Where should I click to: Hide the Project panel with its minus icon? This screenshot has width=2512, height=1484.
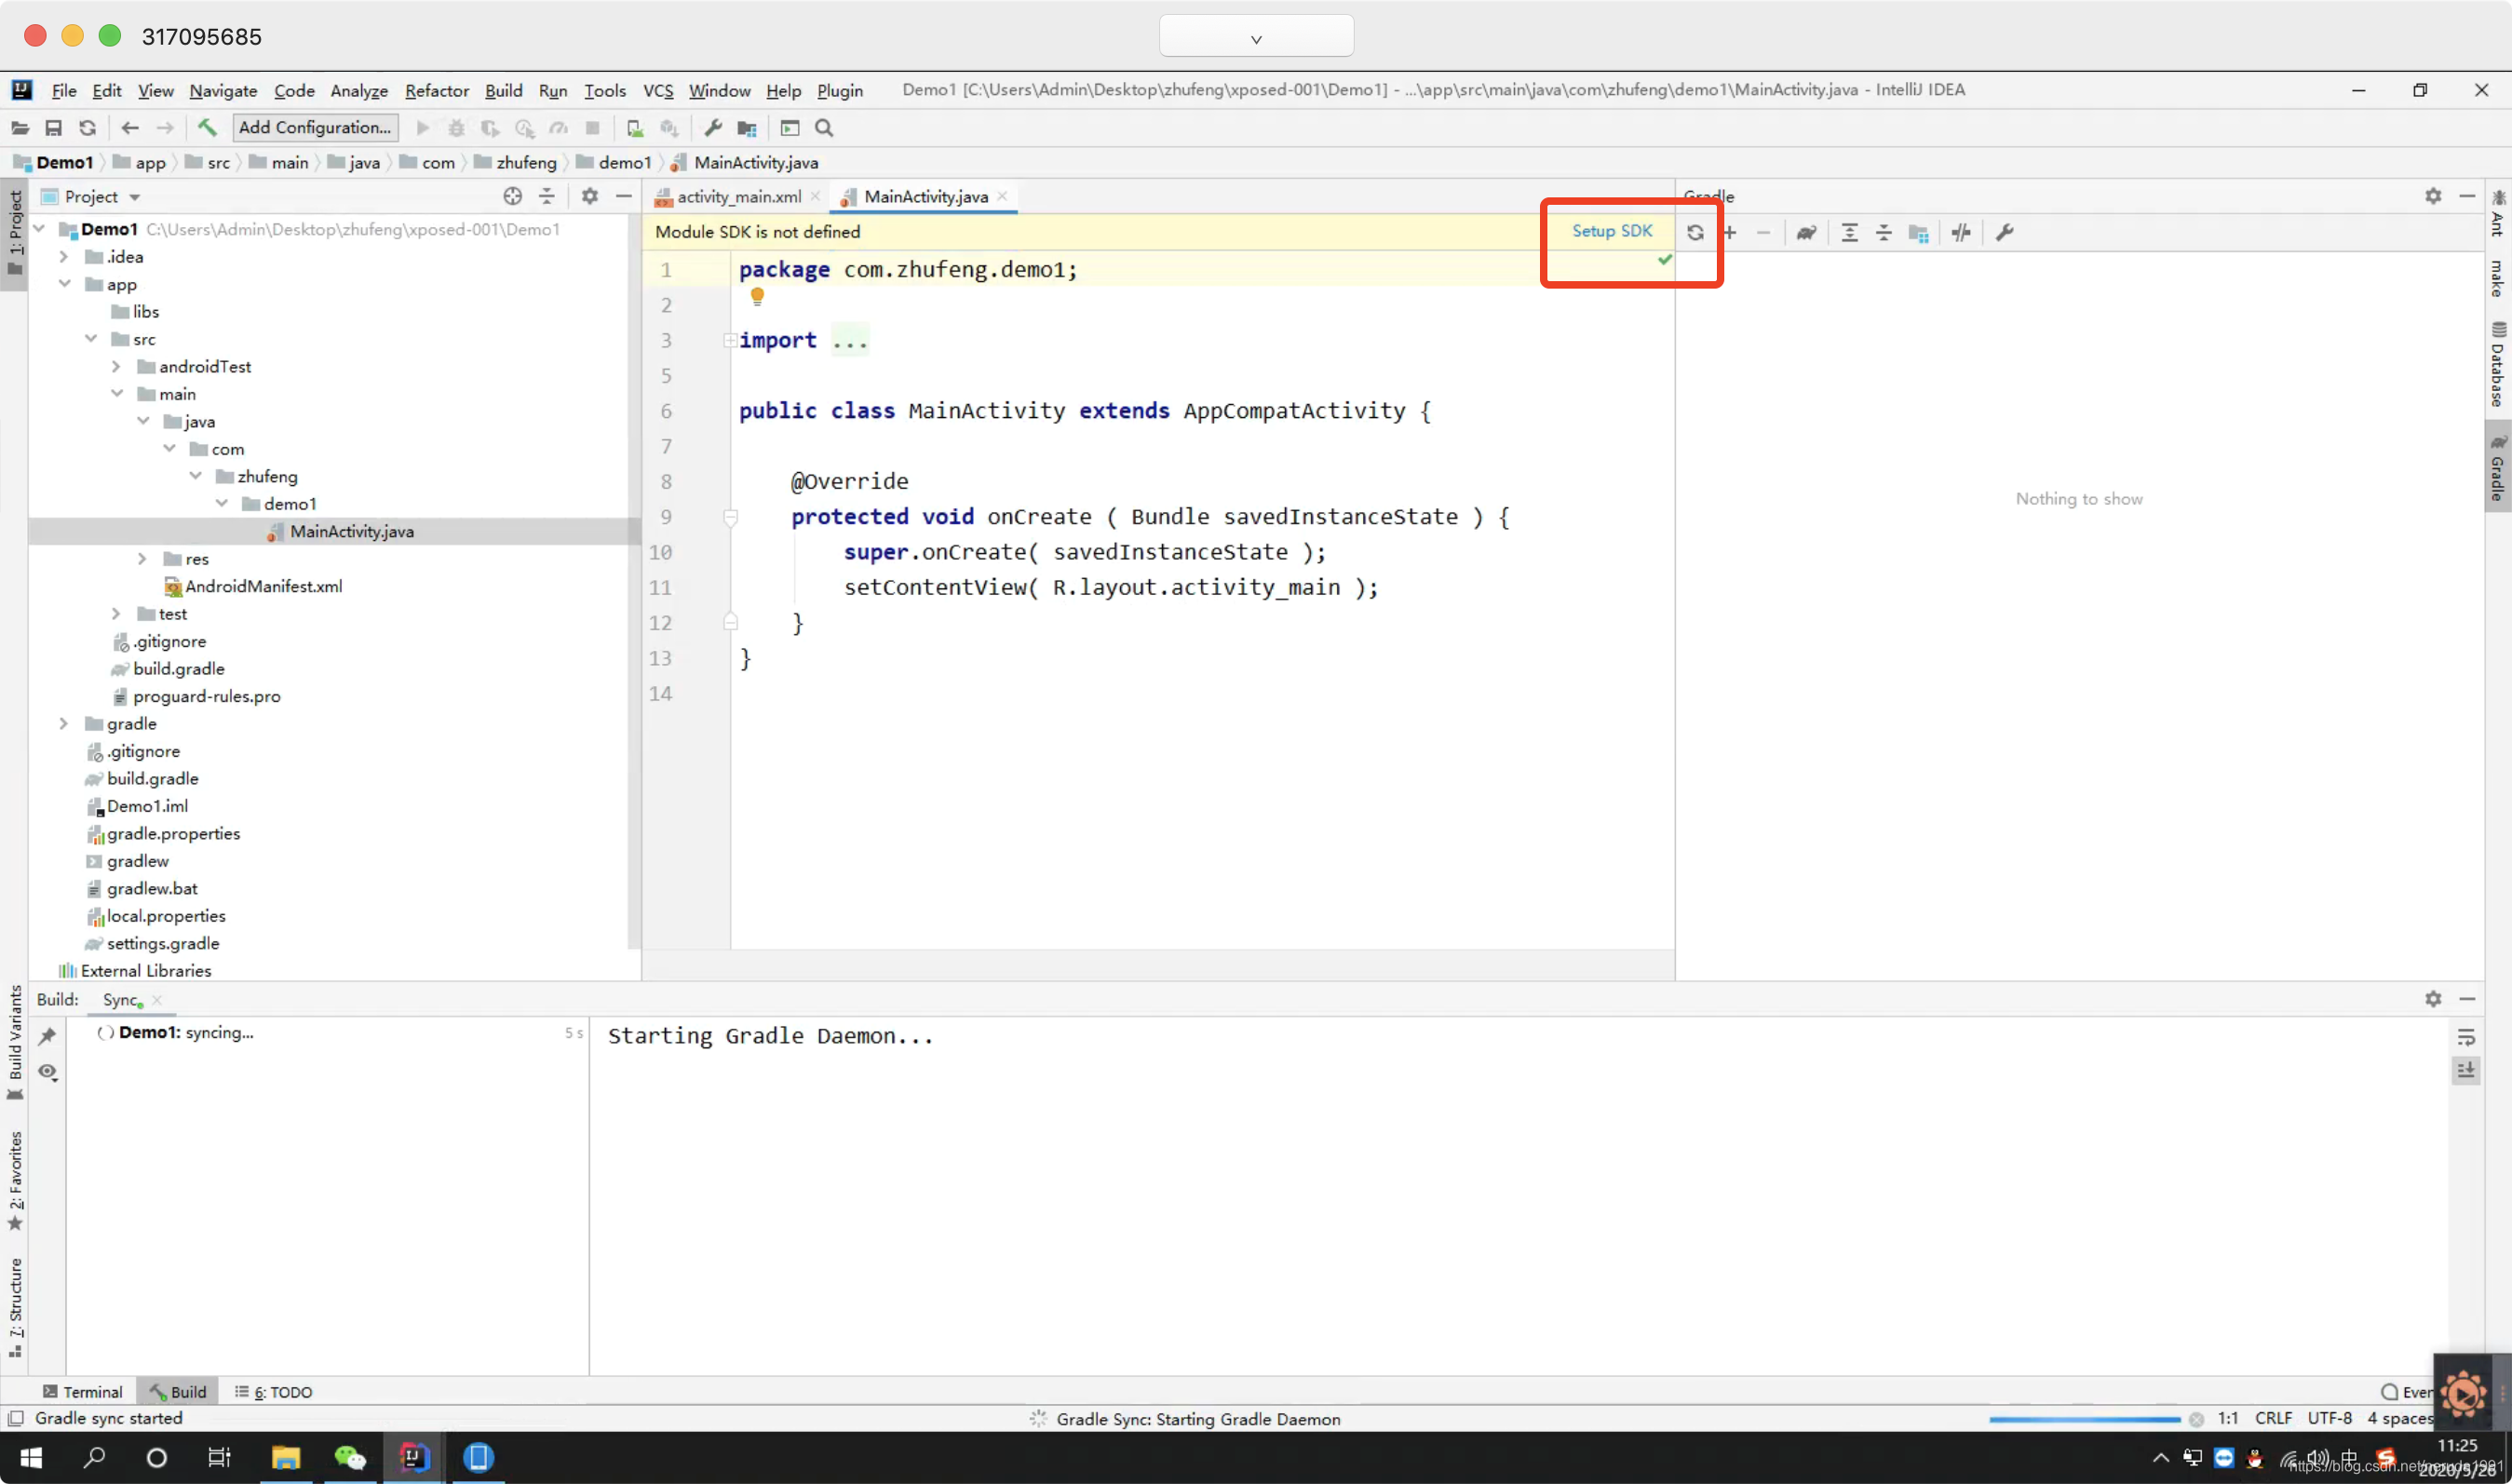624,196
